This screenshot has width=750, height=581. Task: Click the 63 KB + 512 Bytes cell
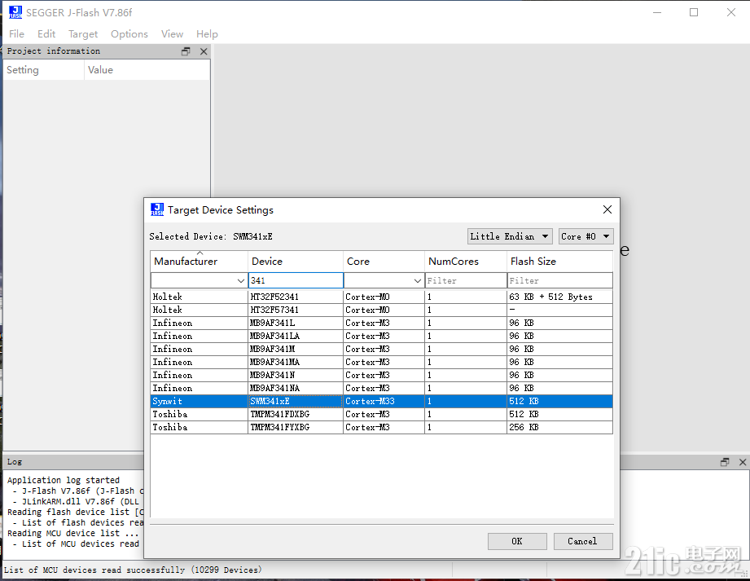tap(559, 297)
